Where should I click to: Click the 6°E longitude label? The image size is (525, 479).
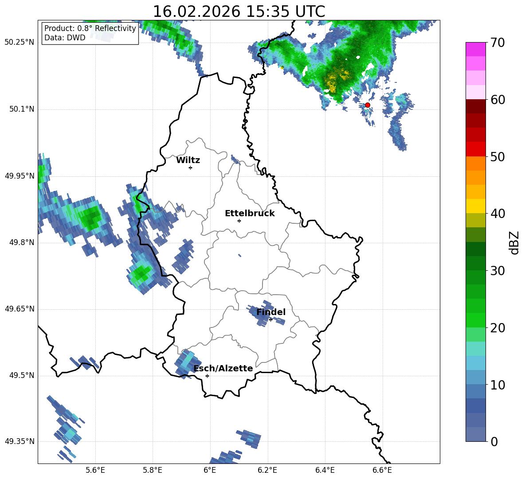(x=210, y=470)
